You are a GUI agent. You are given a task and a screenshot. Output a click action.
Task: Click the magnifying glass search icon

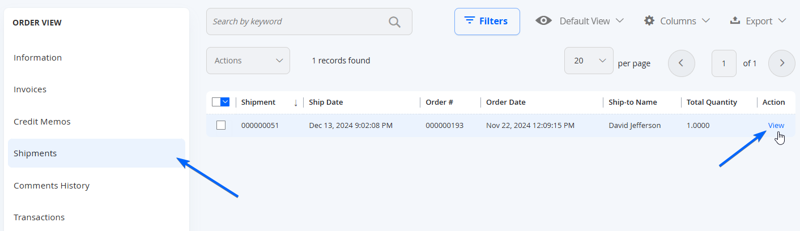point(394,22)
